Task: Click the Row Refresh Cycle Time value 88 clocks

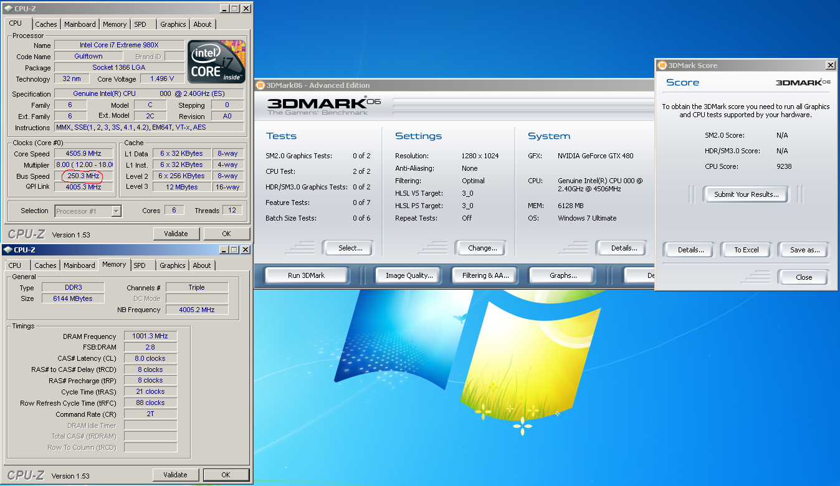Action: click(150, 403)
